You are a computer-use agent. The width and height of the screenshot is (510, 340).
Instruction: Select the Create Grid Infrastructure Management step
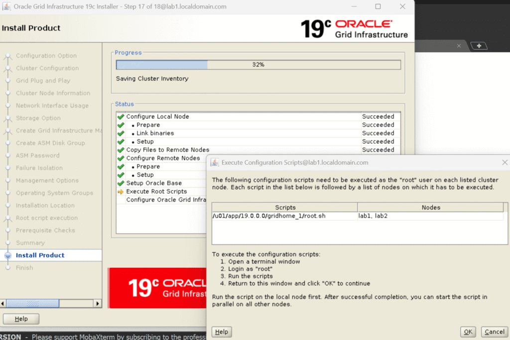59,130
